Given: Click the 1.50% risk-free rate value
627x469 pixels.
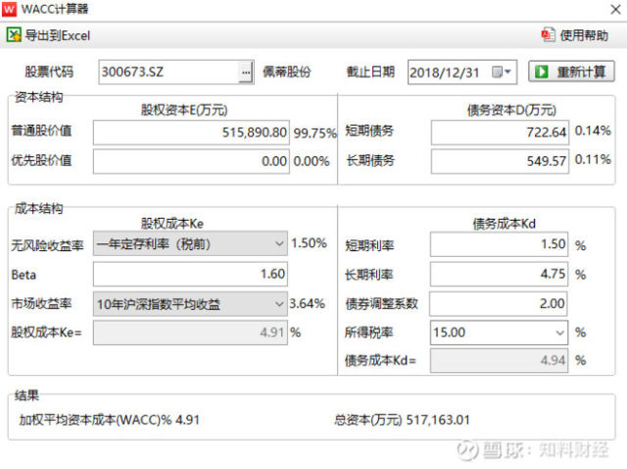Looking at the screenshot, I should point(310,243).
